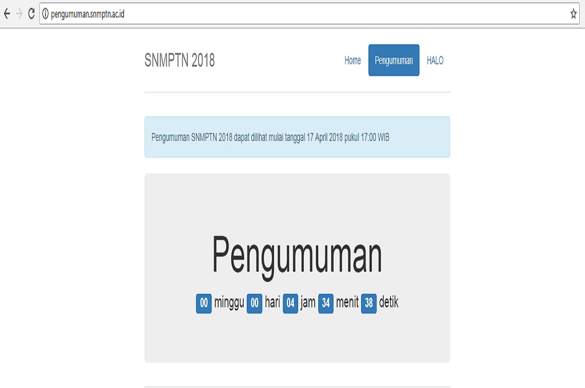
Task: Click the pengumuman.snmptn.ac.id address bar
Action: point(309,14)
